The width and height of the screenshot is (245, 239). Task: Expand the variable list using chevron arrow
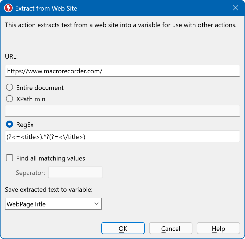[96, 204]
